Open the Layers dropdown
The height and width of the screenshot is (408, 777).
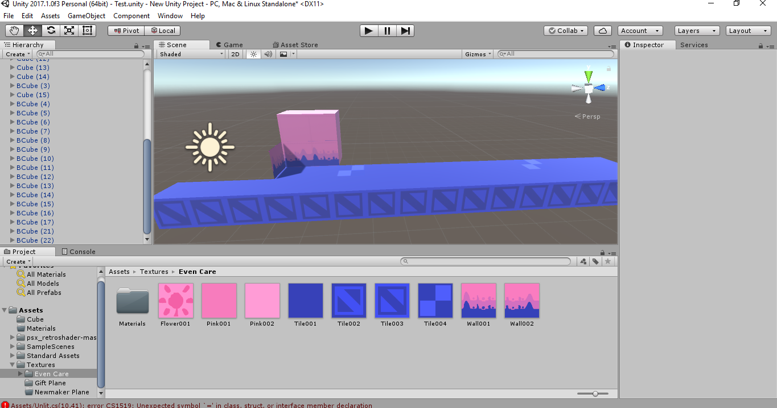point(696,30)
